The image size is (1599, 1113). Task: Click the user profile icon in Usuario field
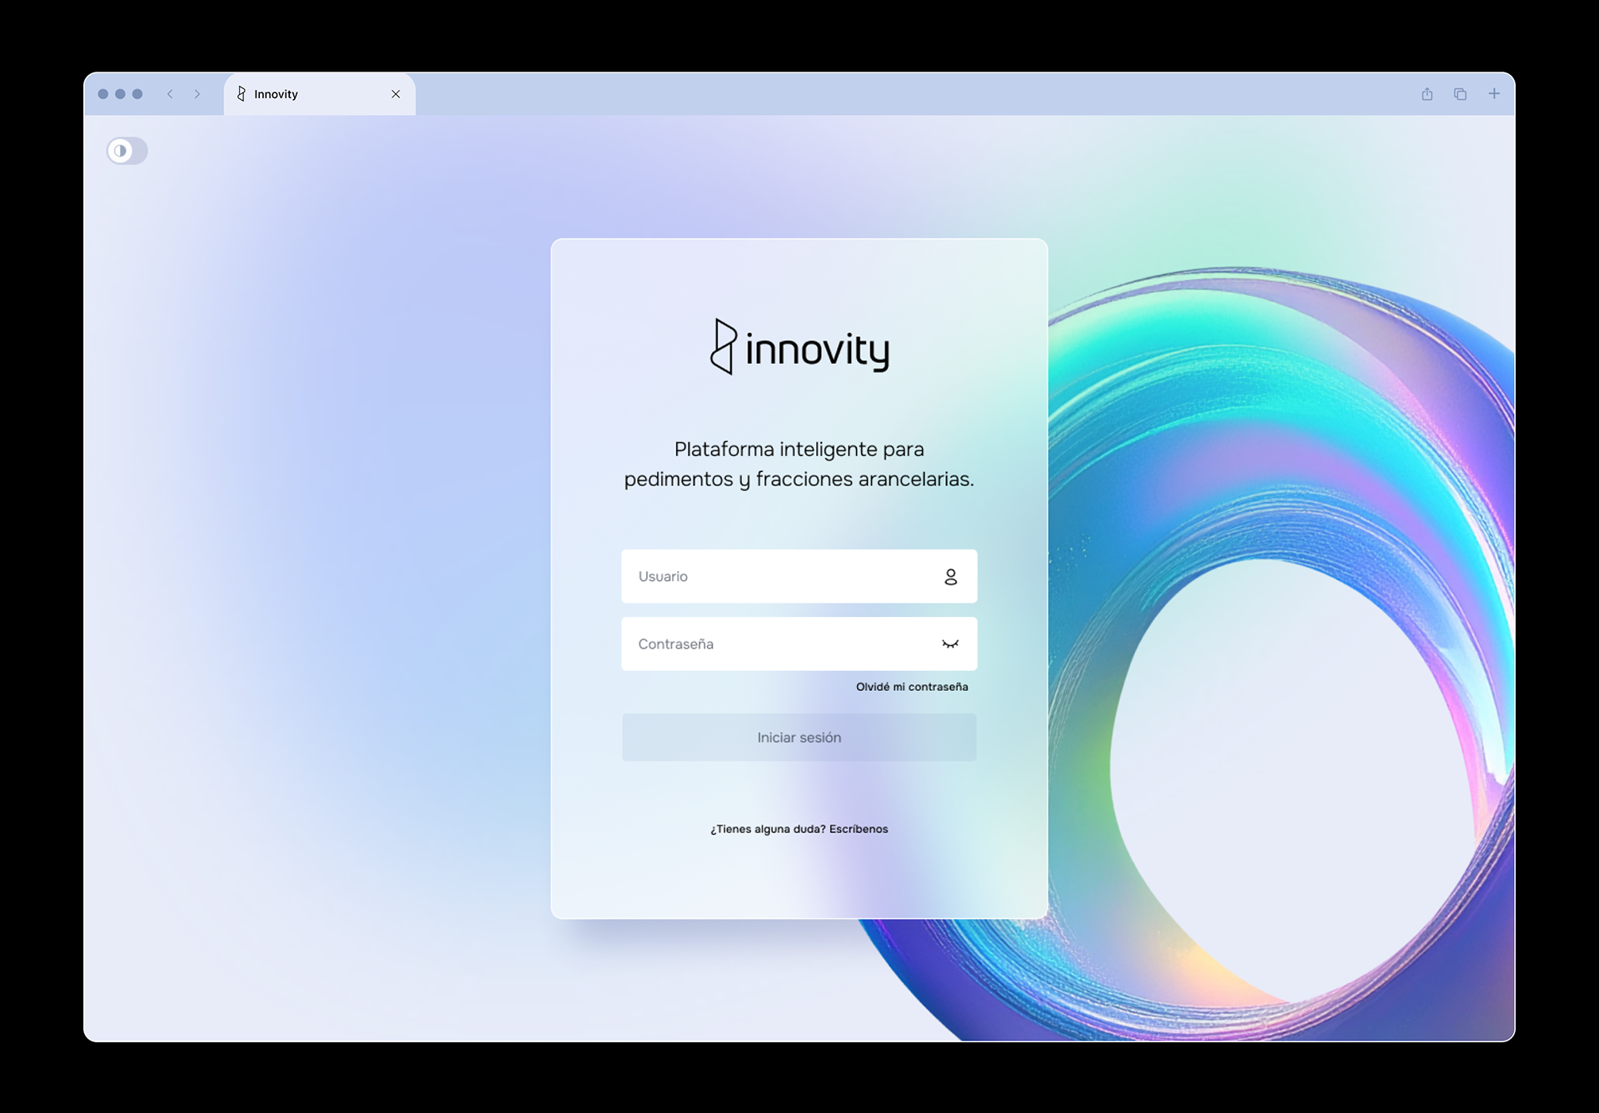pos(950,577)
